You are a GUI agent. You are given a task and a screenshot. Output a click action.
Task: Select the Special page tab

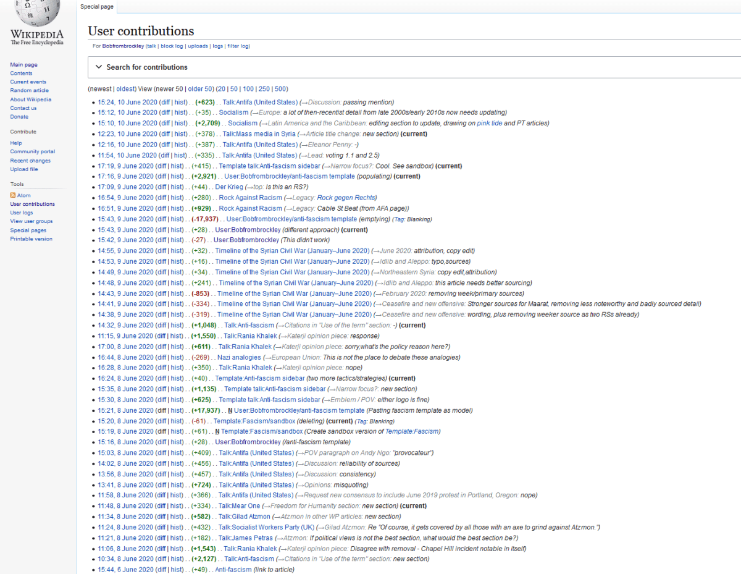pos(97,6)
